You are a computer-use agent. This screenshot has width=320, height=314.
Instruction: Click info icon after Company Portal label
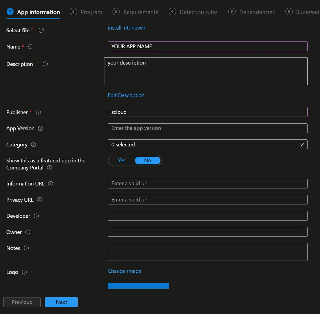(x=50, y=168)
